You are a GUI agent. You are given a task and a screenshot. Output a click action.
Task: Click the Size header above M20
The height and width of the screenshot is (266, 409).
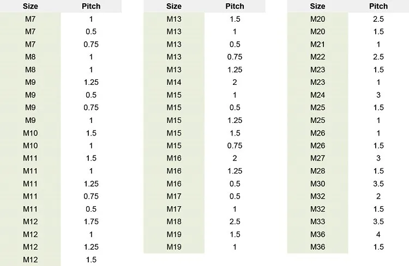[x=317, y=7]
